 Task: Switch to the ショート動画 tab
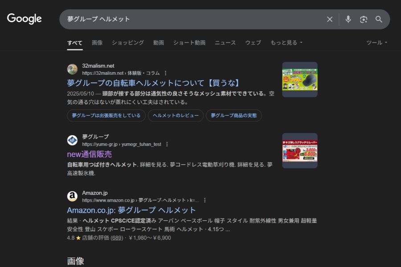click(189, 43)
